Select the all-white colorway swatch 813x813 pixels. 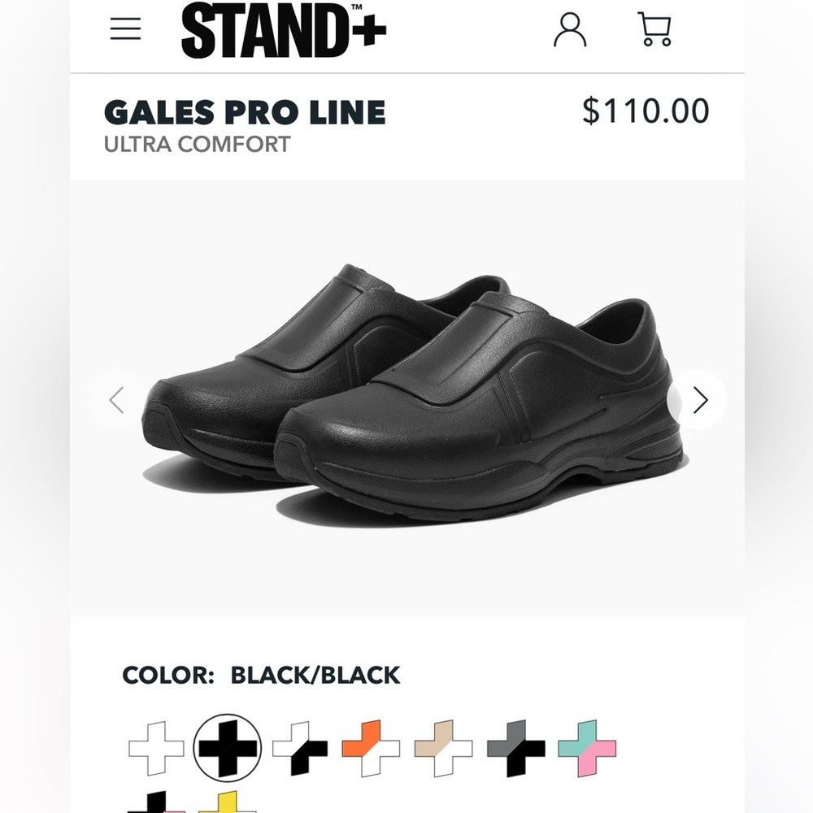click(x=154, y=749)
